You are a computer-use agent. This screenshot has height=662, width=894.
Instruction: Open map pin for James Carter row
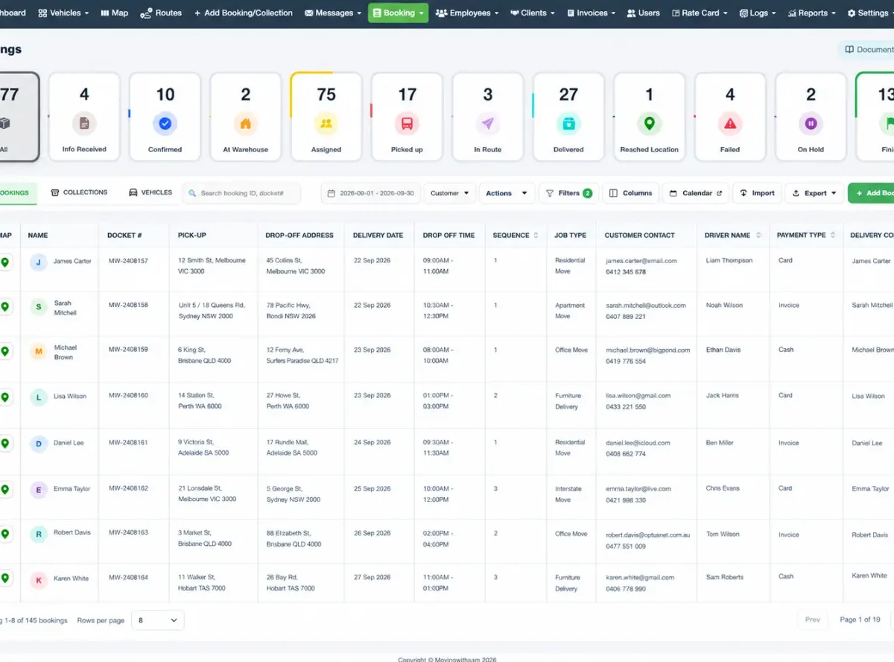(5, 262)
